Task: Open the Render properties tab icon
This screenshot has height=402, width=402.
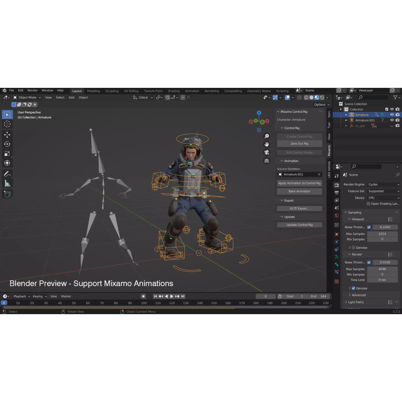Action: (336, 185)
